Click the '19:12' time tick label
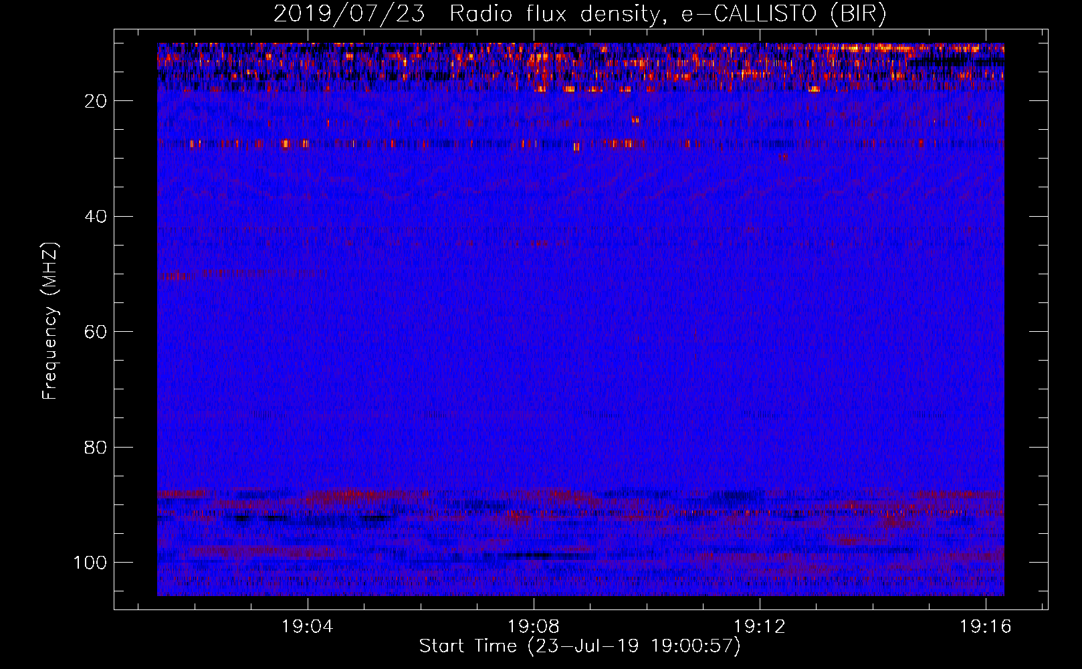This screenshot has height=669, width=1082. coord(760,627)
